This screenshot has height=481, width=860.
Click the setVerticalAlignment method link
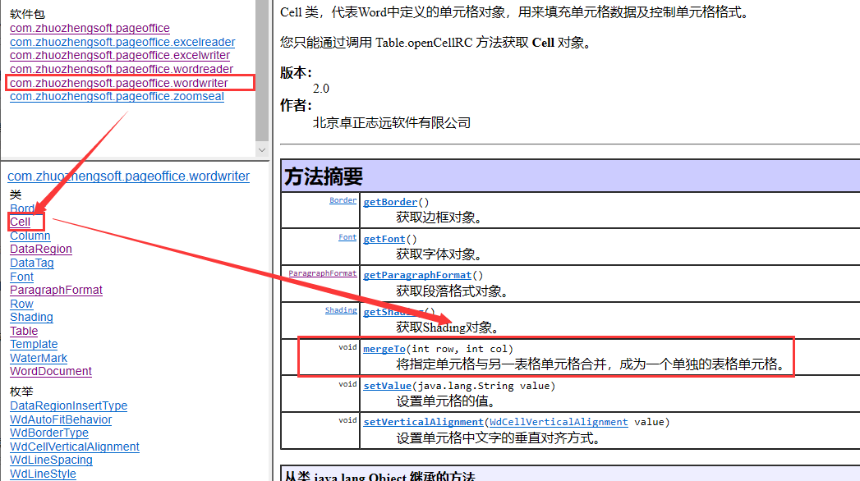(423, 422)
